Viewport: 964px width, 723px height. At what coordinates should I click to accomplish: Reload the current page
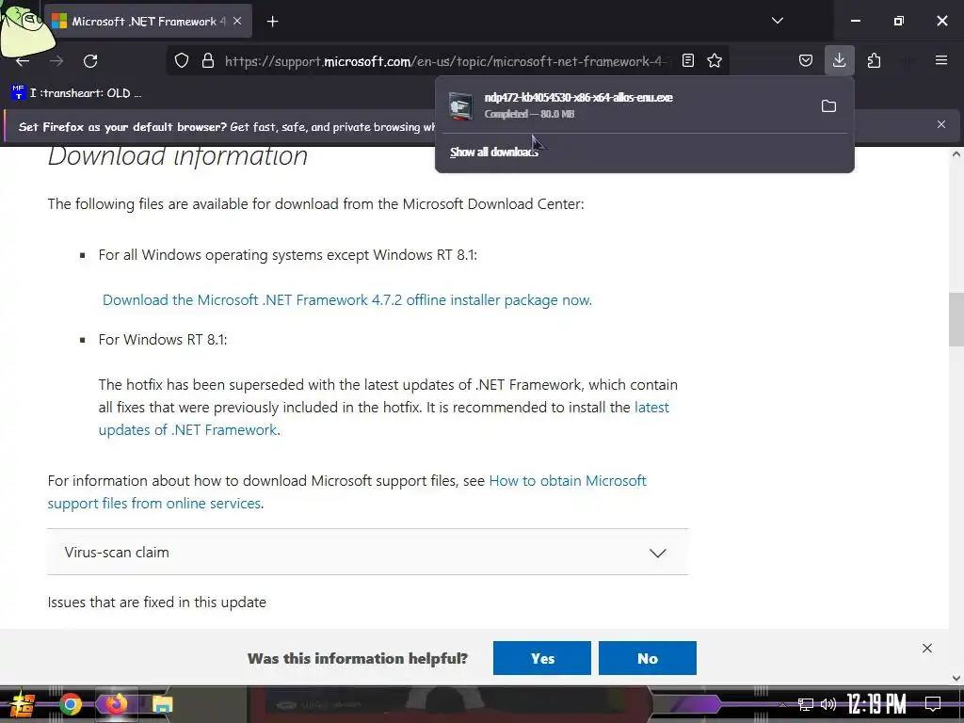tap(90, 61)
